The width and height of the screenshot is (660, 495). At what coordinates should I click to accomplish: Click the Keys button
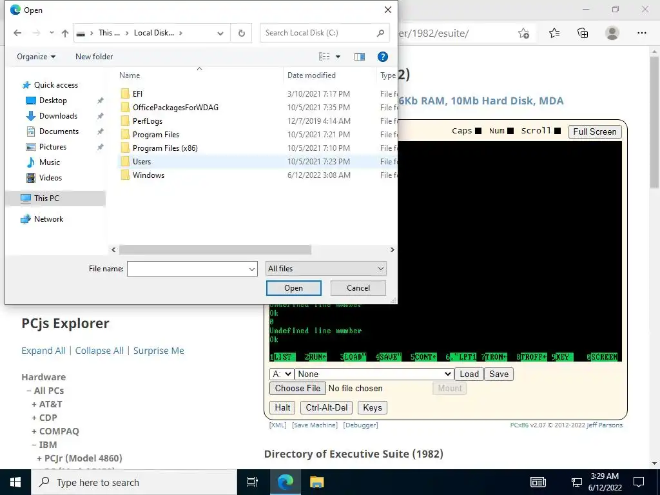click(372, 407)
